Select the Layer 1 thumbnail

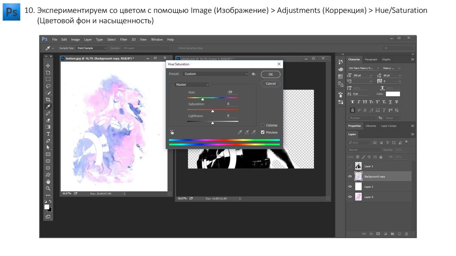click(x=358, y=166)
